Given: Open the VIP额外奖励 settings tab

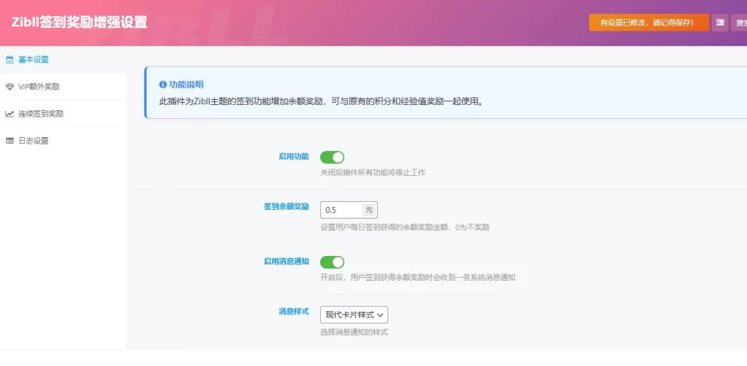Looking at the screenshot, I should pyautogui.click(x=39, y=87).
